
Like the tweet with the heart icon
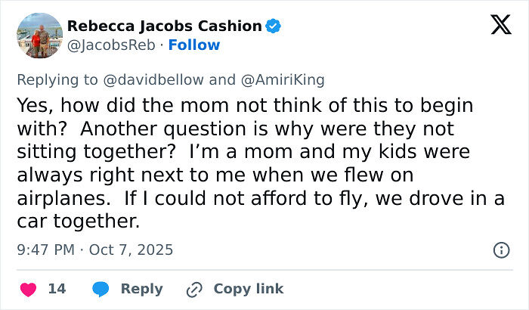28,289
